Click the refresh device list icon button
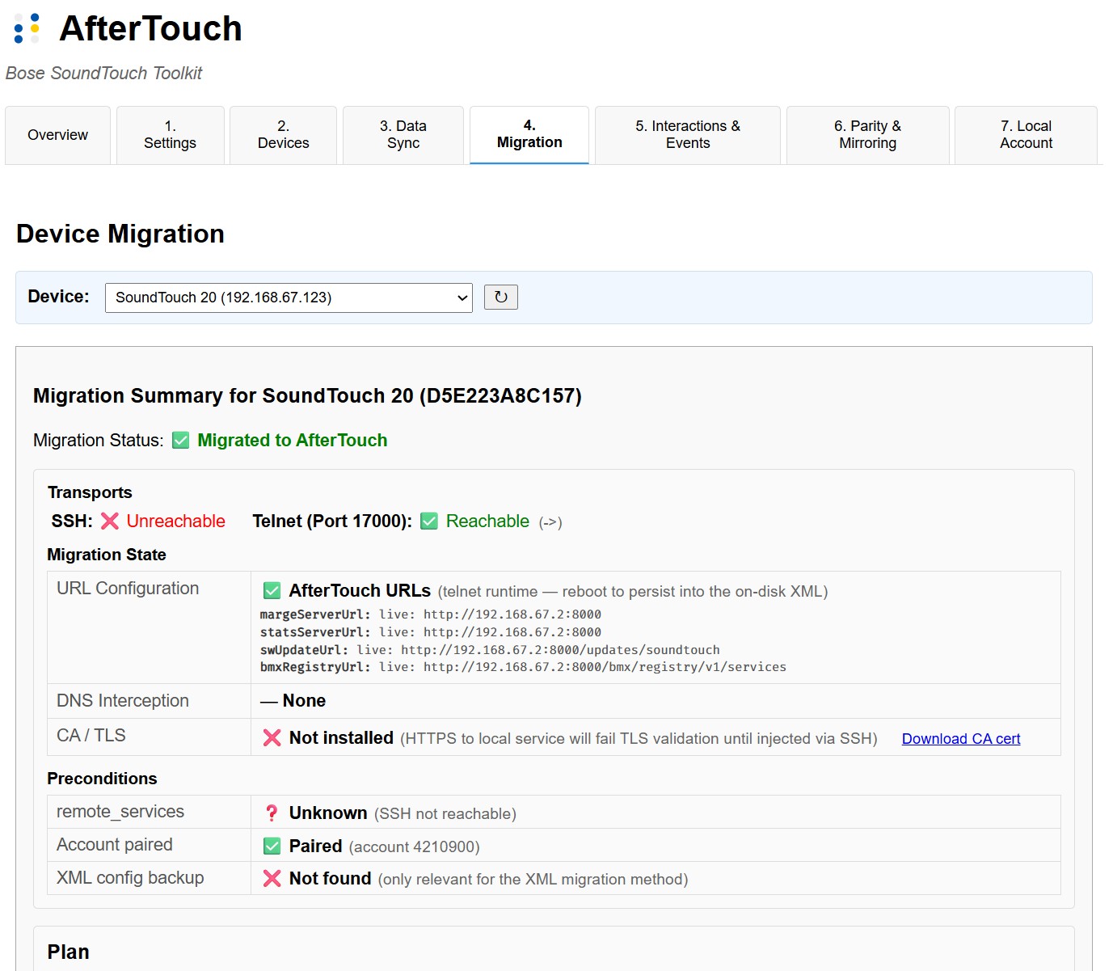1113x971 pixels. (501, 297)
